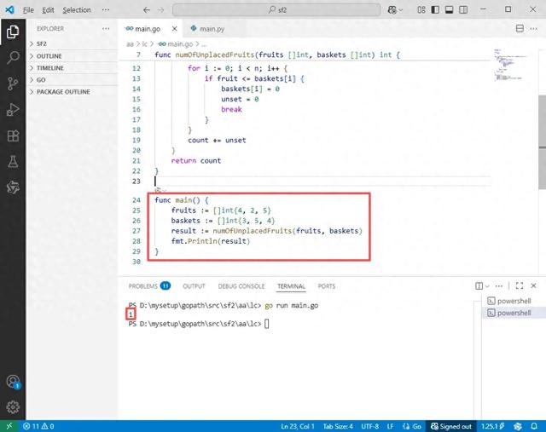Go forward with the right arrow

tap(160, 10)
